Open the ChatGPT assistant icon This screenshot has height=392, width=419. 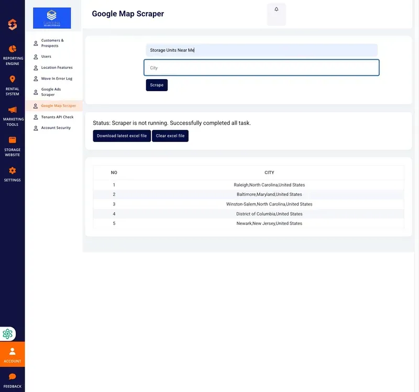(x=7, y=334)
